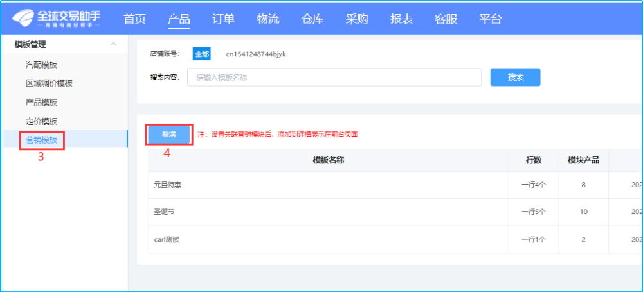Open the 物流 menu
Viewport: 643px width, 293px height.
pos(267,19)
